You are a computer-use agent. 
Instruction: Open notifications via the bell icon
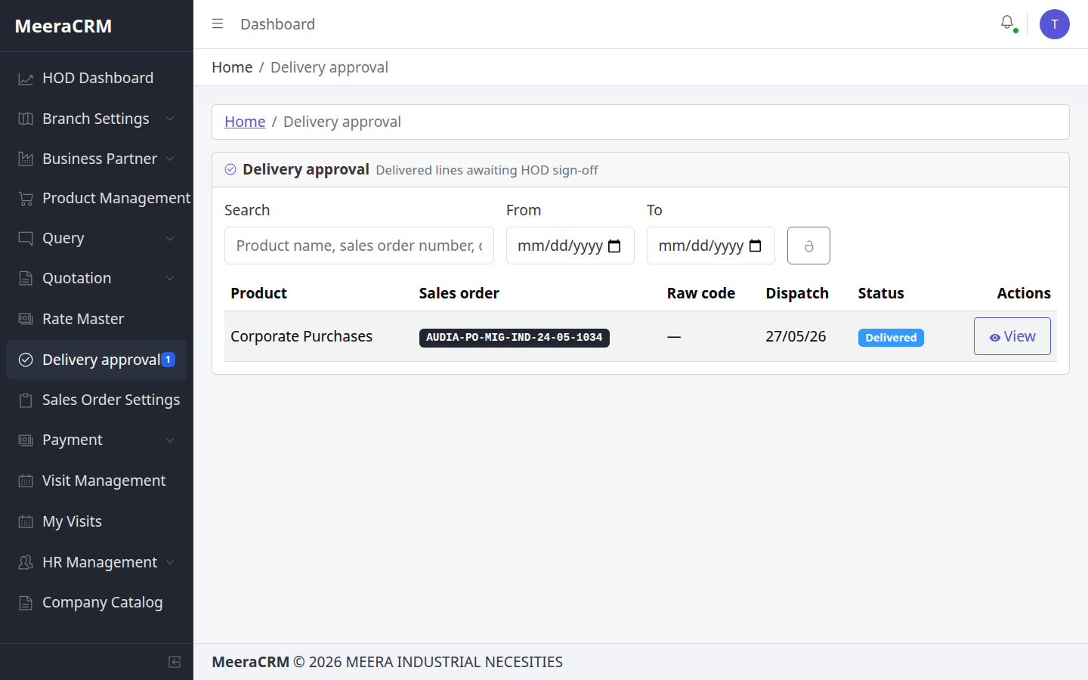pos(1007,23)
